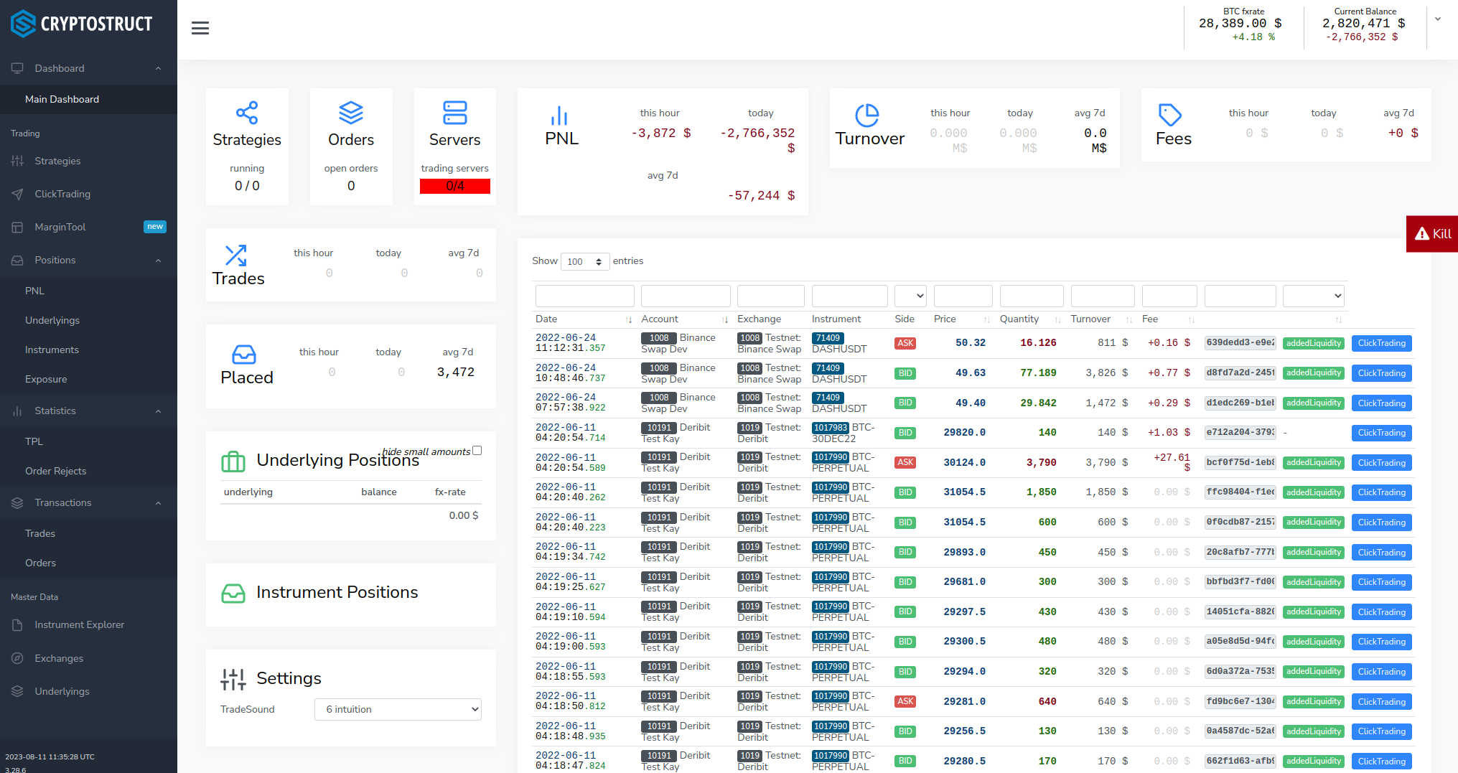Viewport: 1458px width, 773px height.
Task: Click the Fees tag icon
Action: 1170,115
